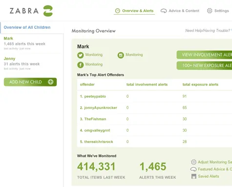Click View Involvement Alerts button

[204, 55]
